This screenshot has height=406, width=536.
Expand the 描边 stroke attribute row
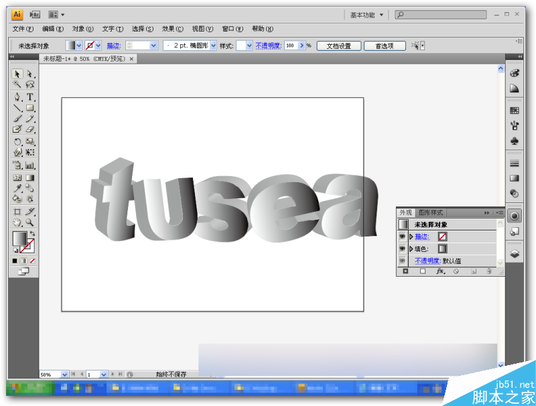(x=411, y=236)
